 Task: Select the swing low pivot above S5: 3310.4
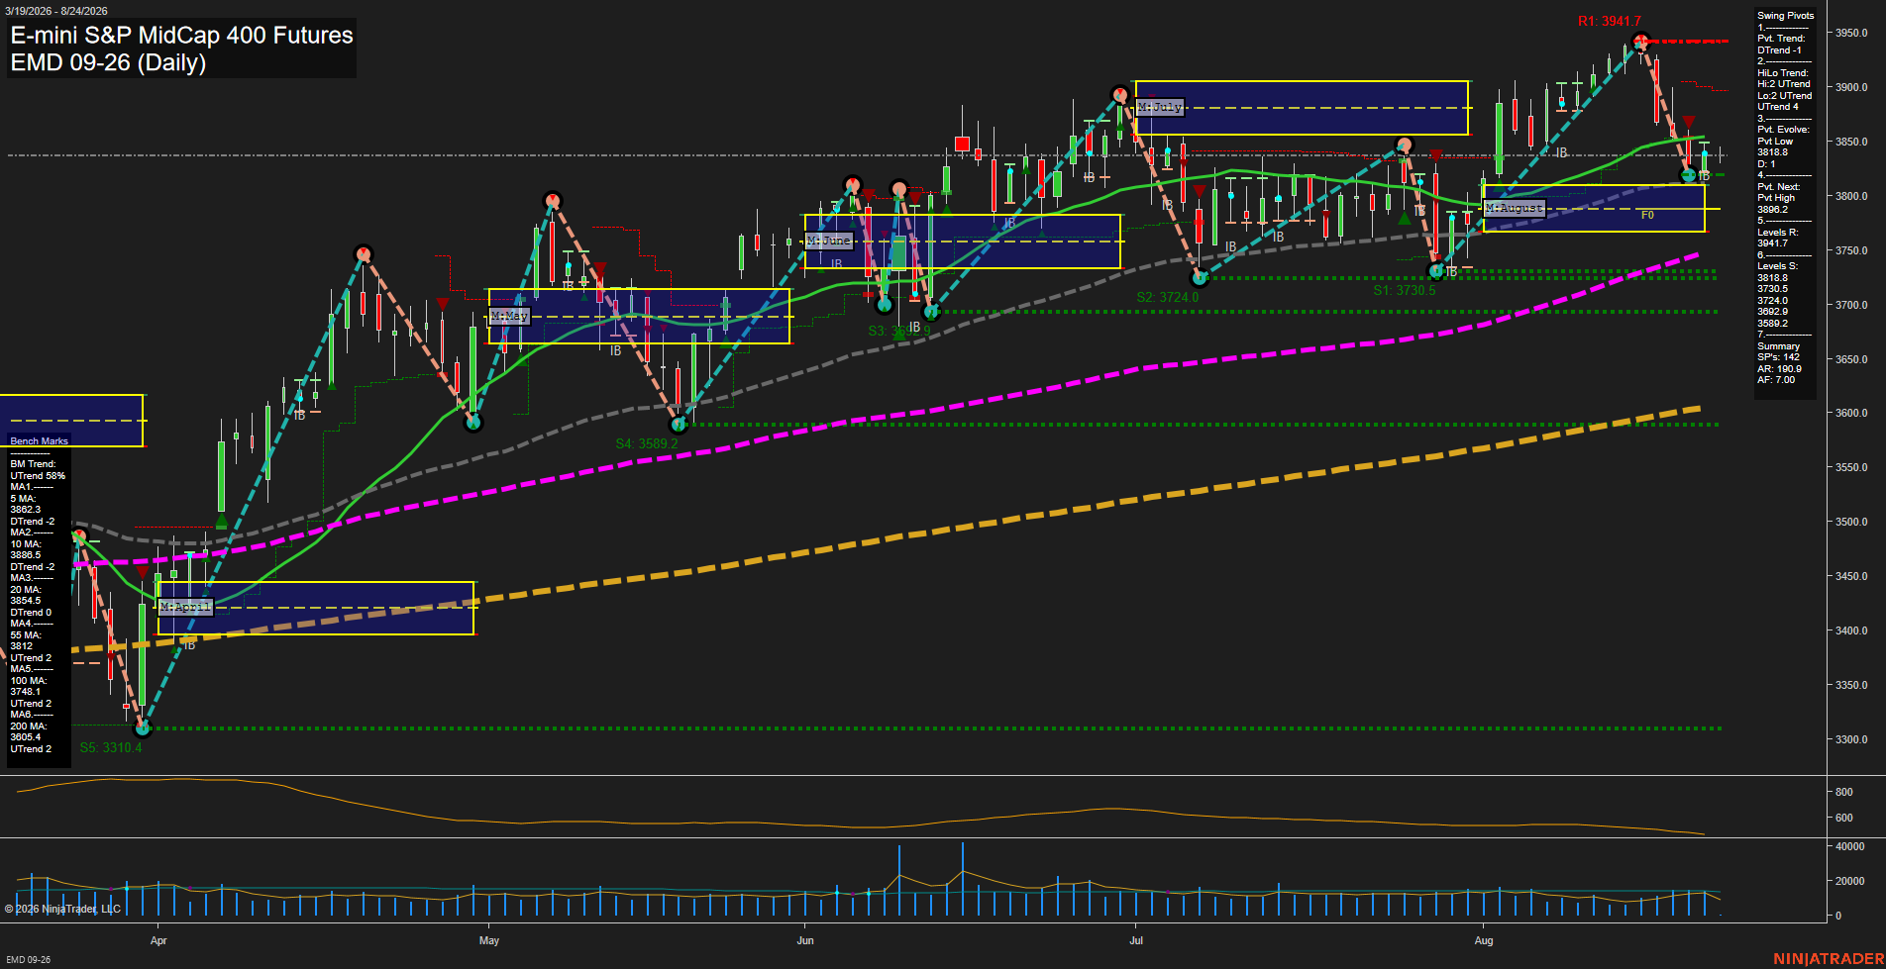point(143,728)
